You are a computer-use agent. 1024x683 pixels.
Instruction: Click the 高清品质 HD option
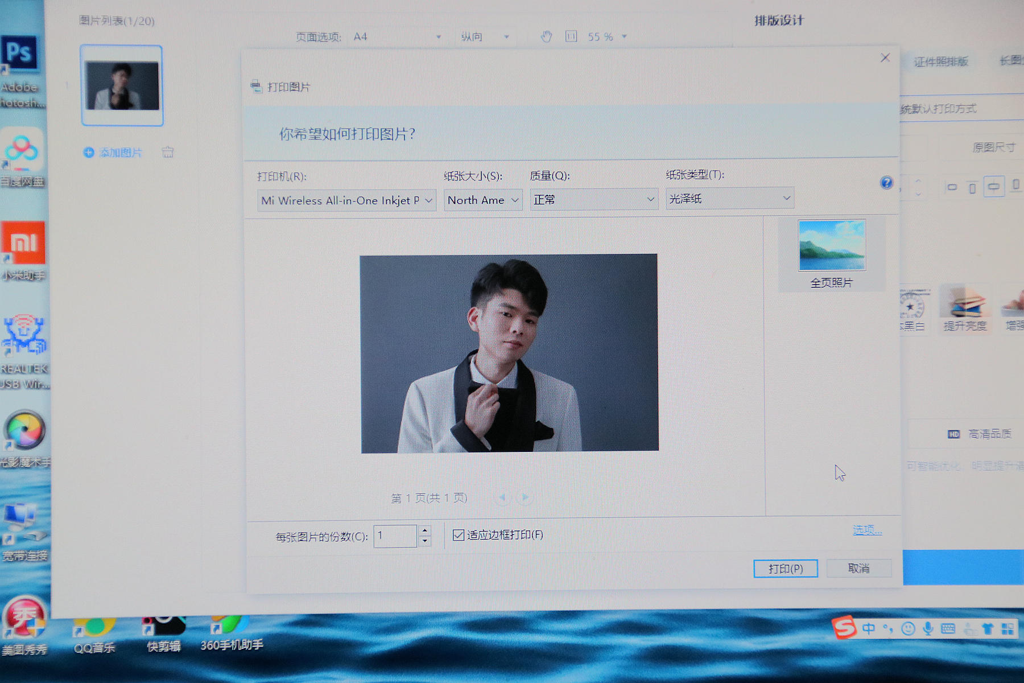coord(980,434)
